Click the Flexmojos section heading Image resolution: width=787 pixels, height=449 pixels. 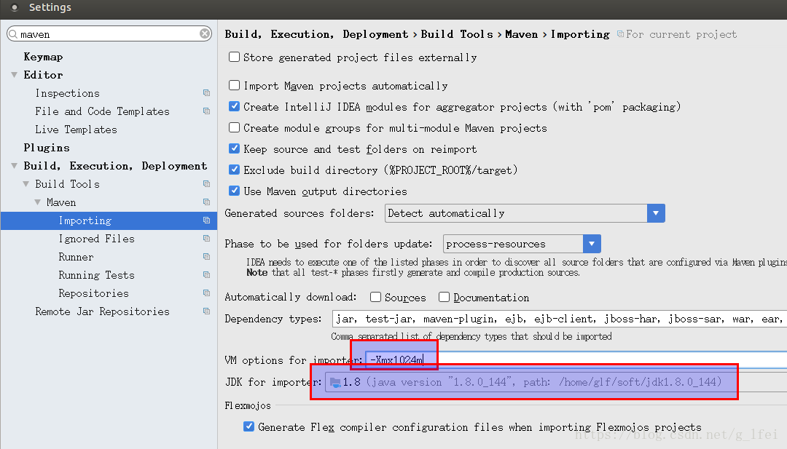pos(248,405)
